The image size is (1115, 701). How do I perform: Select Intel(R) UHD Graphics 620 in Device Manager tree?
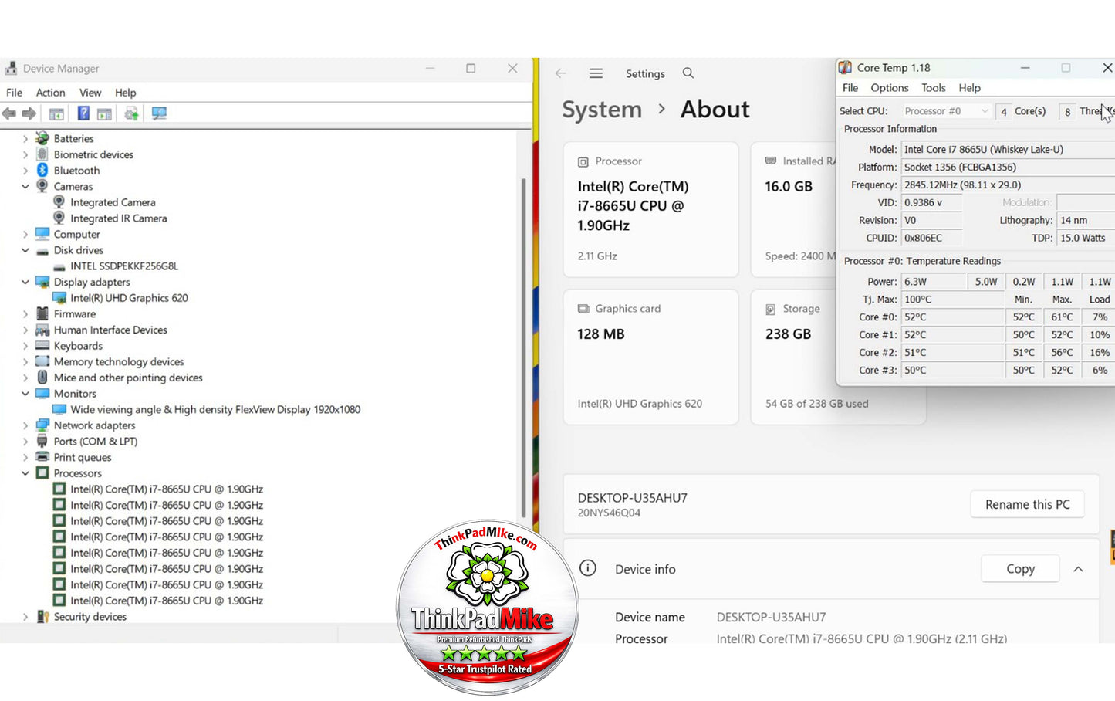[129, 298]
